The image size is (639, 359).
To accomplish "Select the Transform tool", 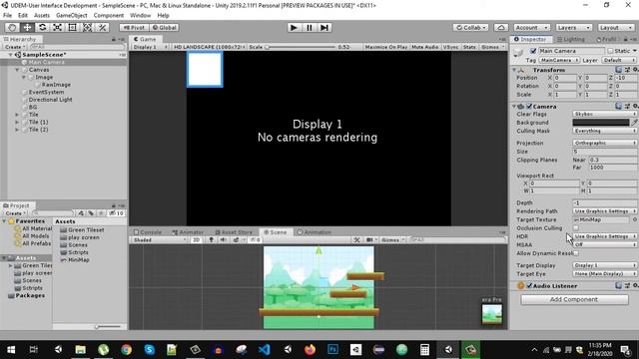I will point(87,28).
